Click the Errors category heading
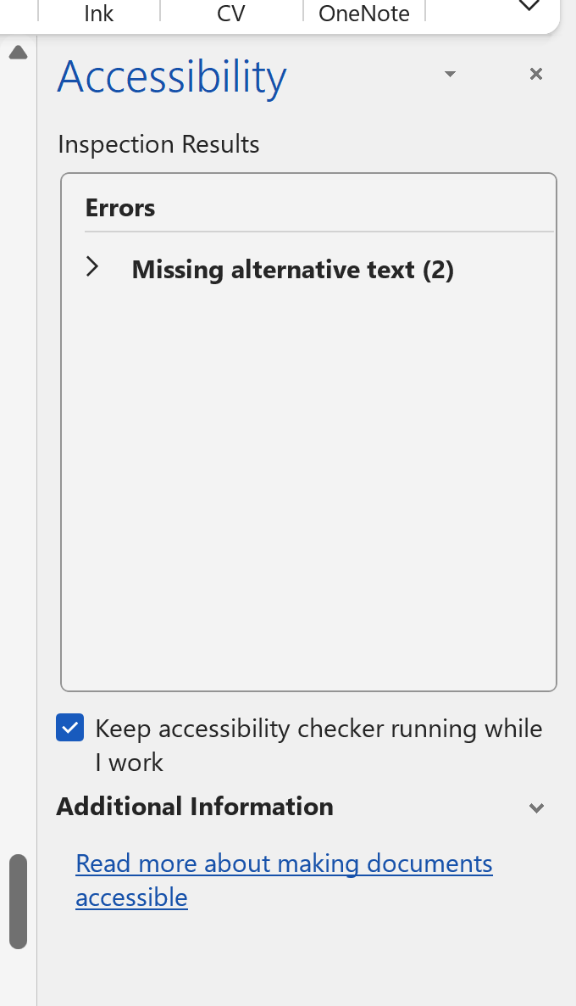This screenshot has width=576, height=1006. coord(120,208)
